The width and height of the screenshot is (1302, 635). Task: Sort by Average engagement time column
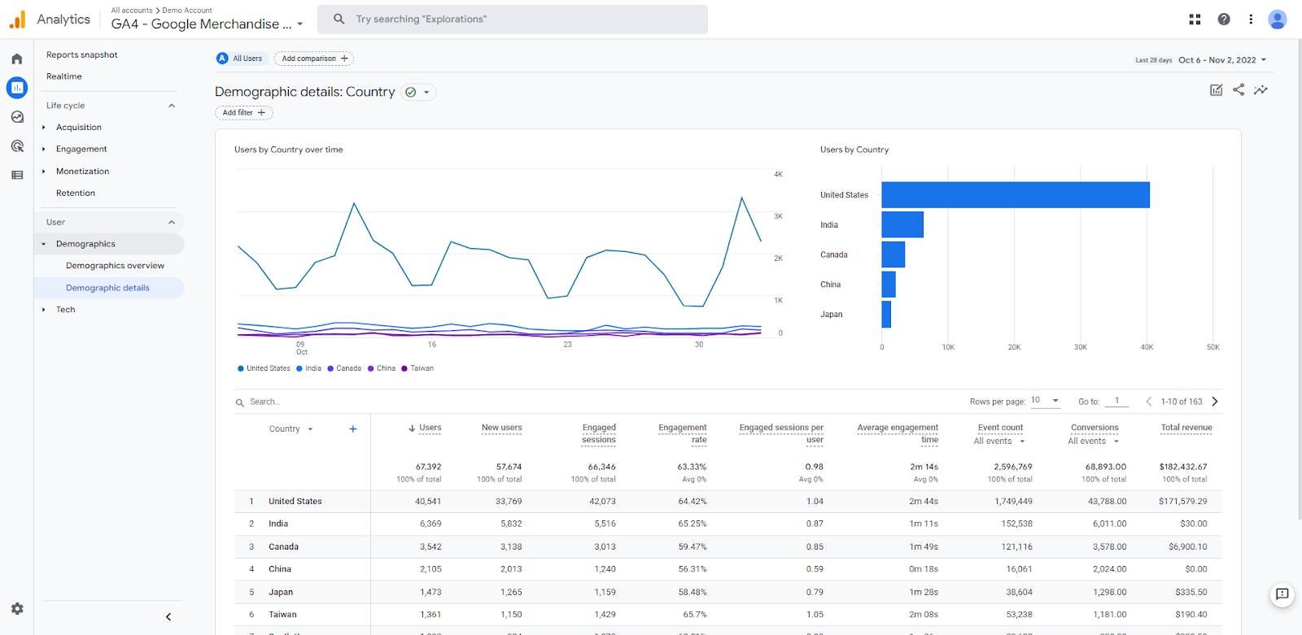(x=898, y=433)
